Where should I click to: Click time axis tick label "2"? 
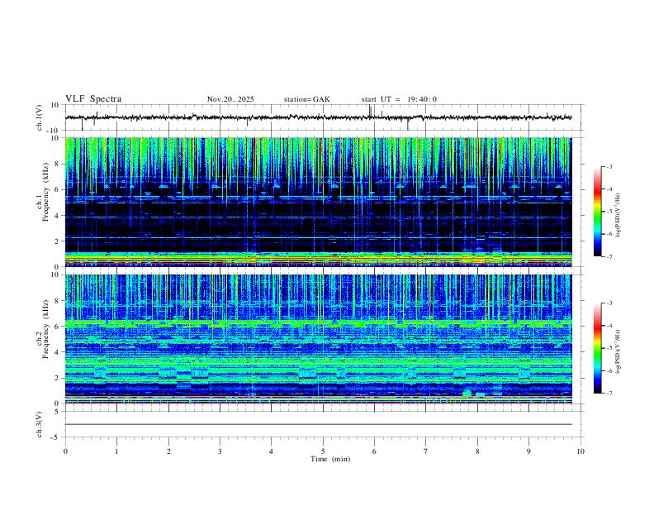(168, 451)
